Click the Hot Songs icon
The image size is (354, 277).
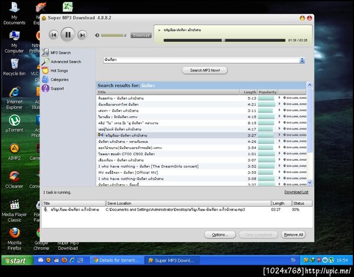[x=45, y=70]
